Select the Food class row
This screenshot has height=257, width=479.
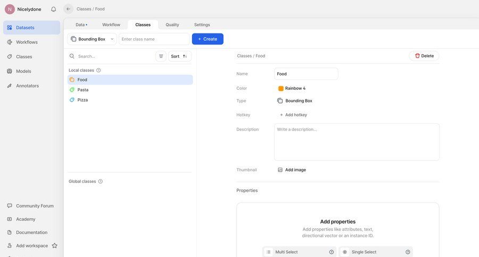coord(130,80)
